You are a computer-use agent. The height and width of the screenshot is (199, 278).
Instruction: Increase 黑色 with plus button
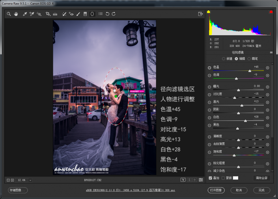pos(267,125)
